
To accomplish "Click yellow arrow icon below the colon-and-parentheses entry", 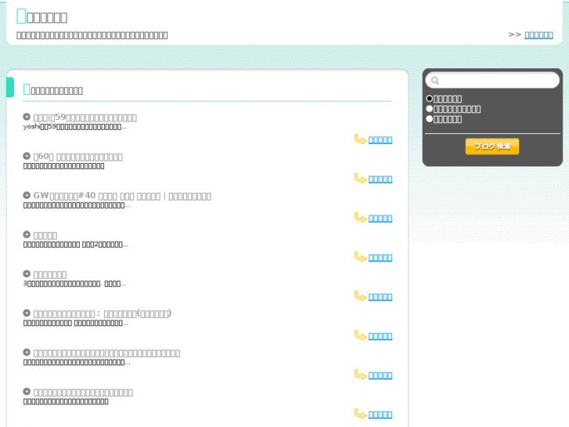I will (x=360, y=335).
